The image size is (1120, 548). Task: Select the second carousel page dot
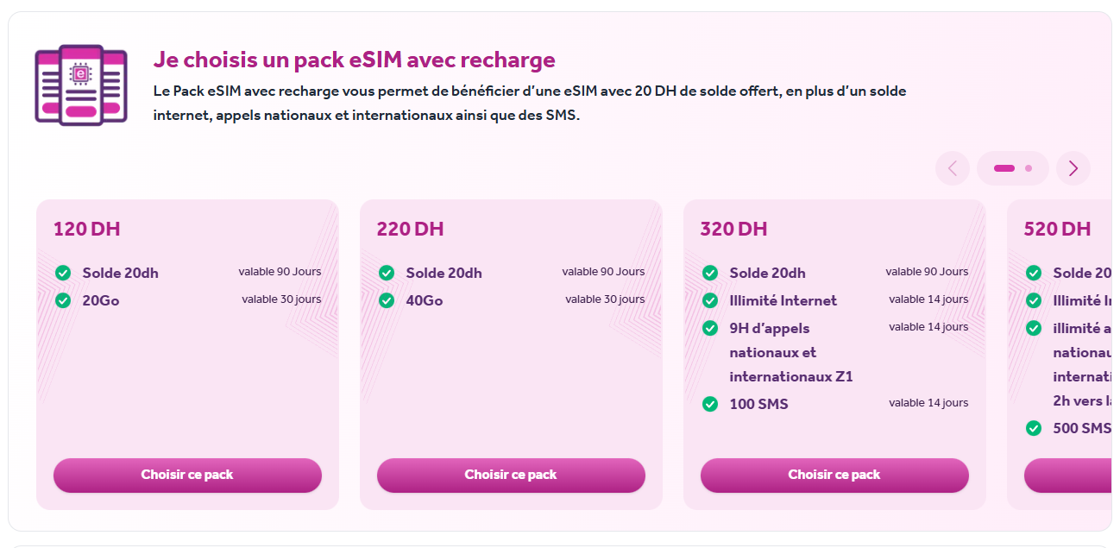(x=1029, y=168)
